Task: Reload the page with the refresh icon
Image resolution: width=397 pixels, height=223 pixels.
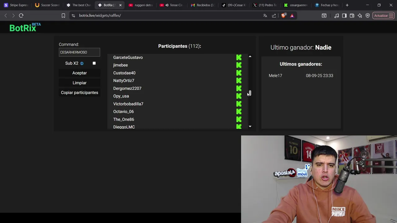Action: pos(21,15)
